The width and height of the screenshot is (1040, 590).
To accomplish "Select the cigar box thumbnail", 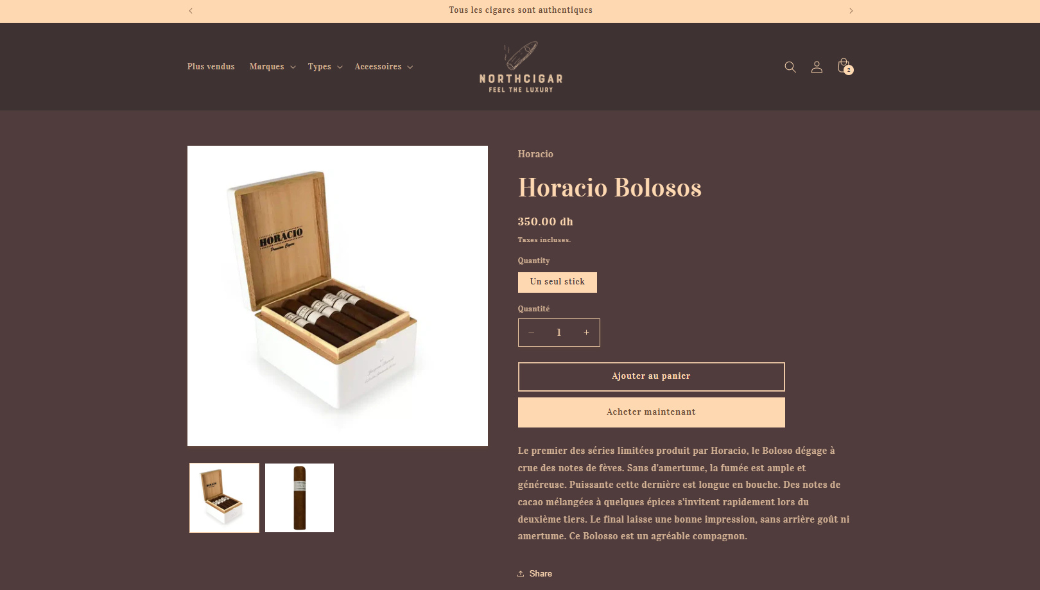I will (x=224, y=498).
